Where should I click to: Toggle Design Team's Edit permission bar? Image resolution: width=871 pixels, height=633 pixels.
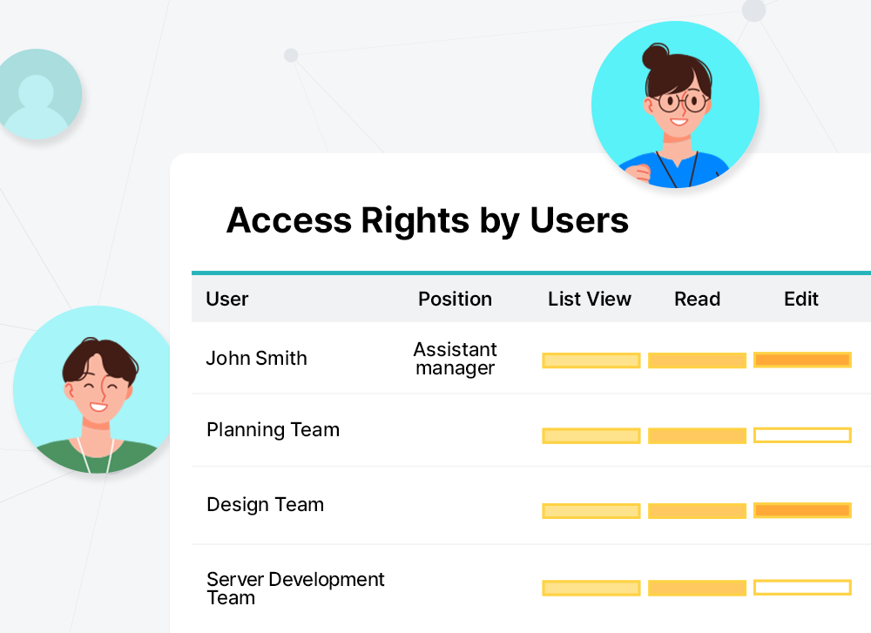(x=802, y=510)
